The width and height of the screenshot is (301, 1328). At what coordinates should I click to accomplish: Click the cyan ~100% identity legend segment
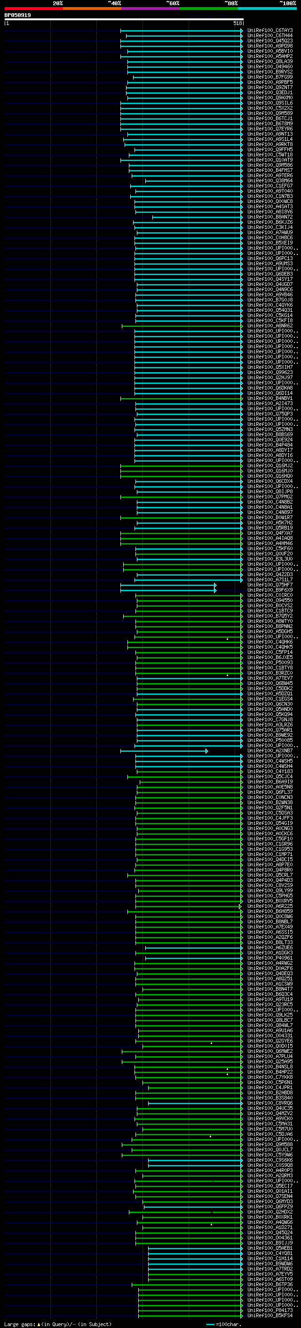point(267,8)
